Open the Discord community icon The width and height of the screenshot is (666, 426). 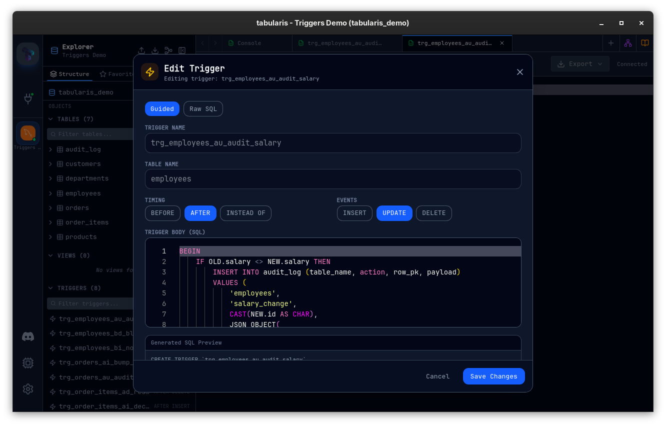tap(28, 336)
